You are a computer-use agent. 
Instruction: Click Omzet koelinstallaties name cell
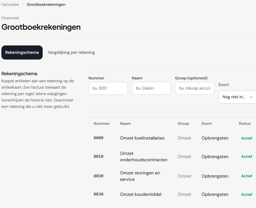[142, 138]
